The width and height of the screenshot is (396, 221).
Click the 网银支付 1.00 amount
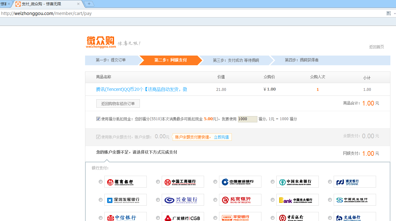coord(368,154)
